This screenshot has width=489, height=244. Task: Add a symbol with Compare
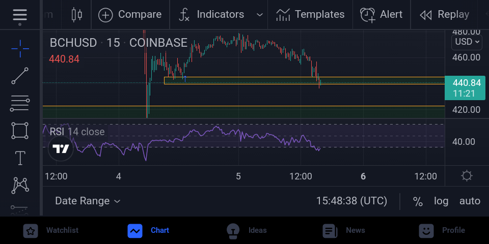coord(130,15)
